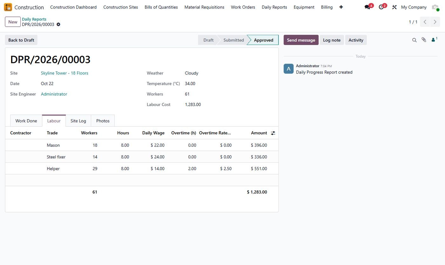Switch to Labour tab
The width and height of the screenshot is (445, 265).
[54, 121]
